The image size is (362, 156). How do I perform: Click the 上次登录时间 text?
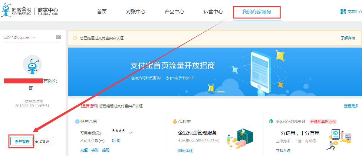click(32, 101)
